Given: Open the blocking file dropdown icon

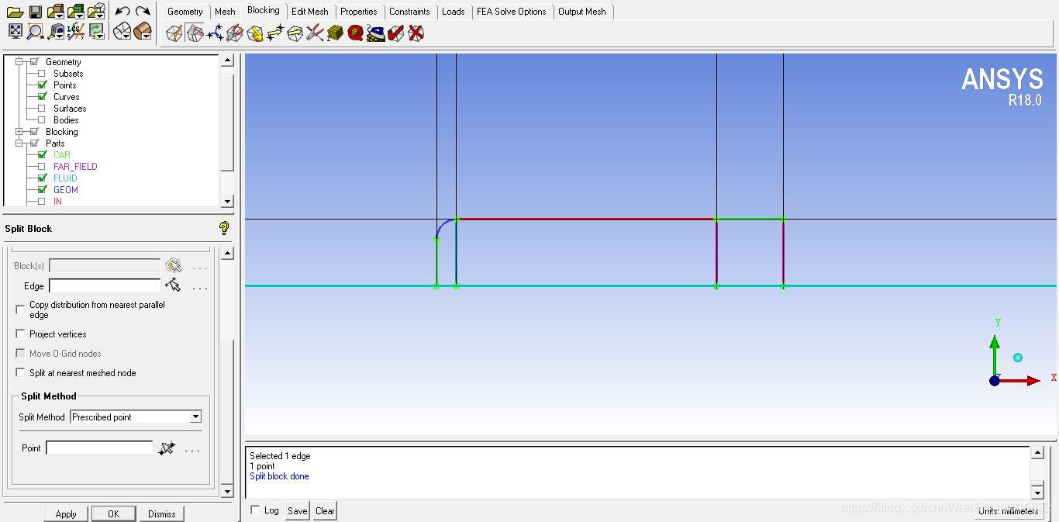Looking at the screenshot, I should 95,12.
